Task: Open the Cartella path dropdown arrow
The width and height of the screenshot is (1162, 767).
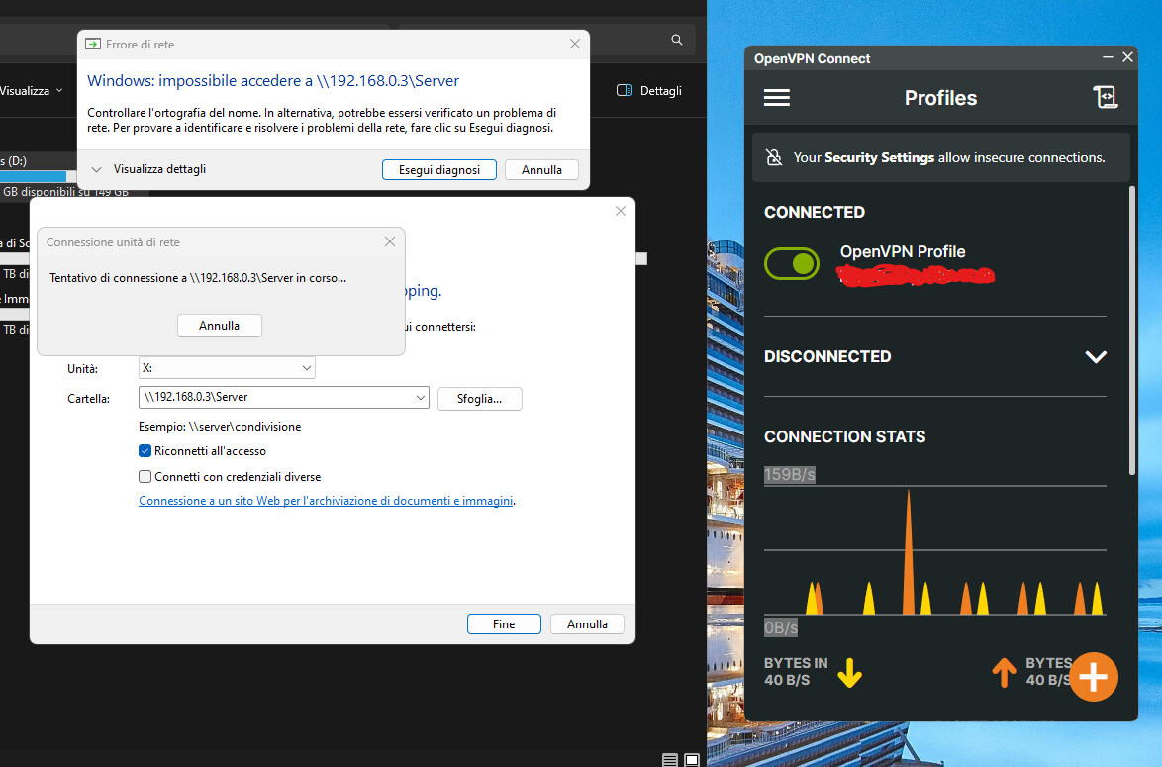Action: (421, 397)
